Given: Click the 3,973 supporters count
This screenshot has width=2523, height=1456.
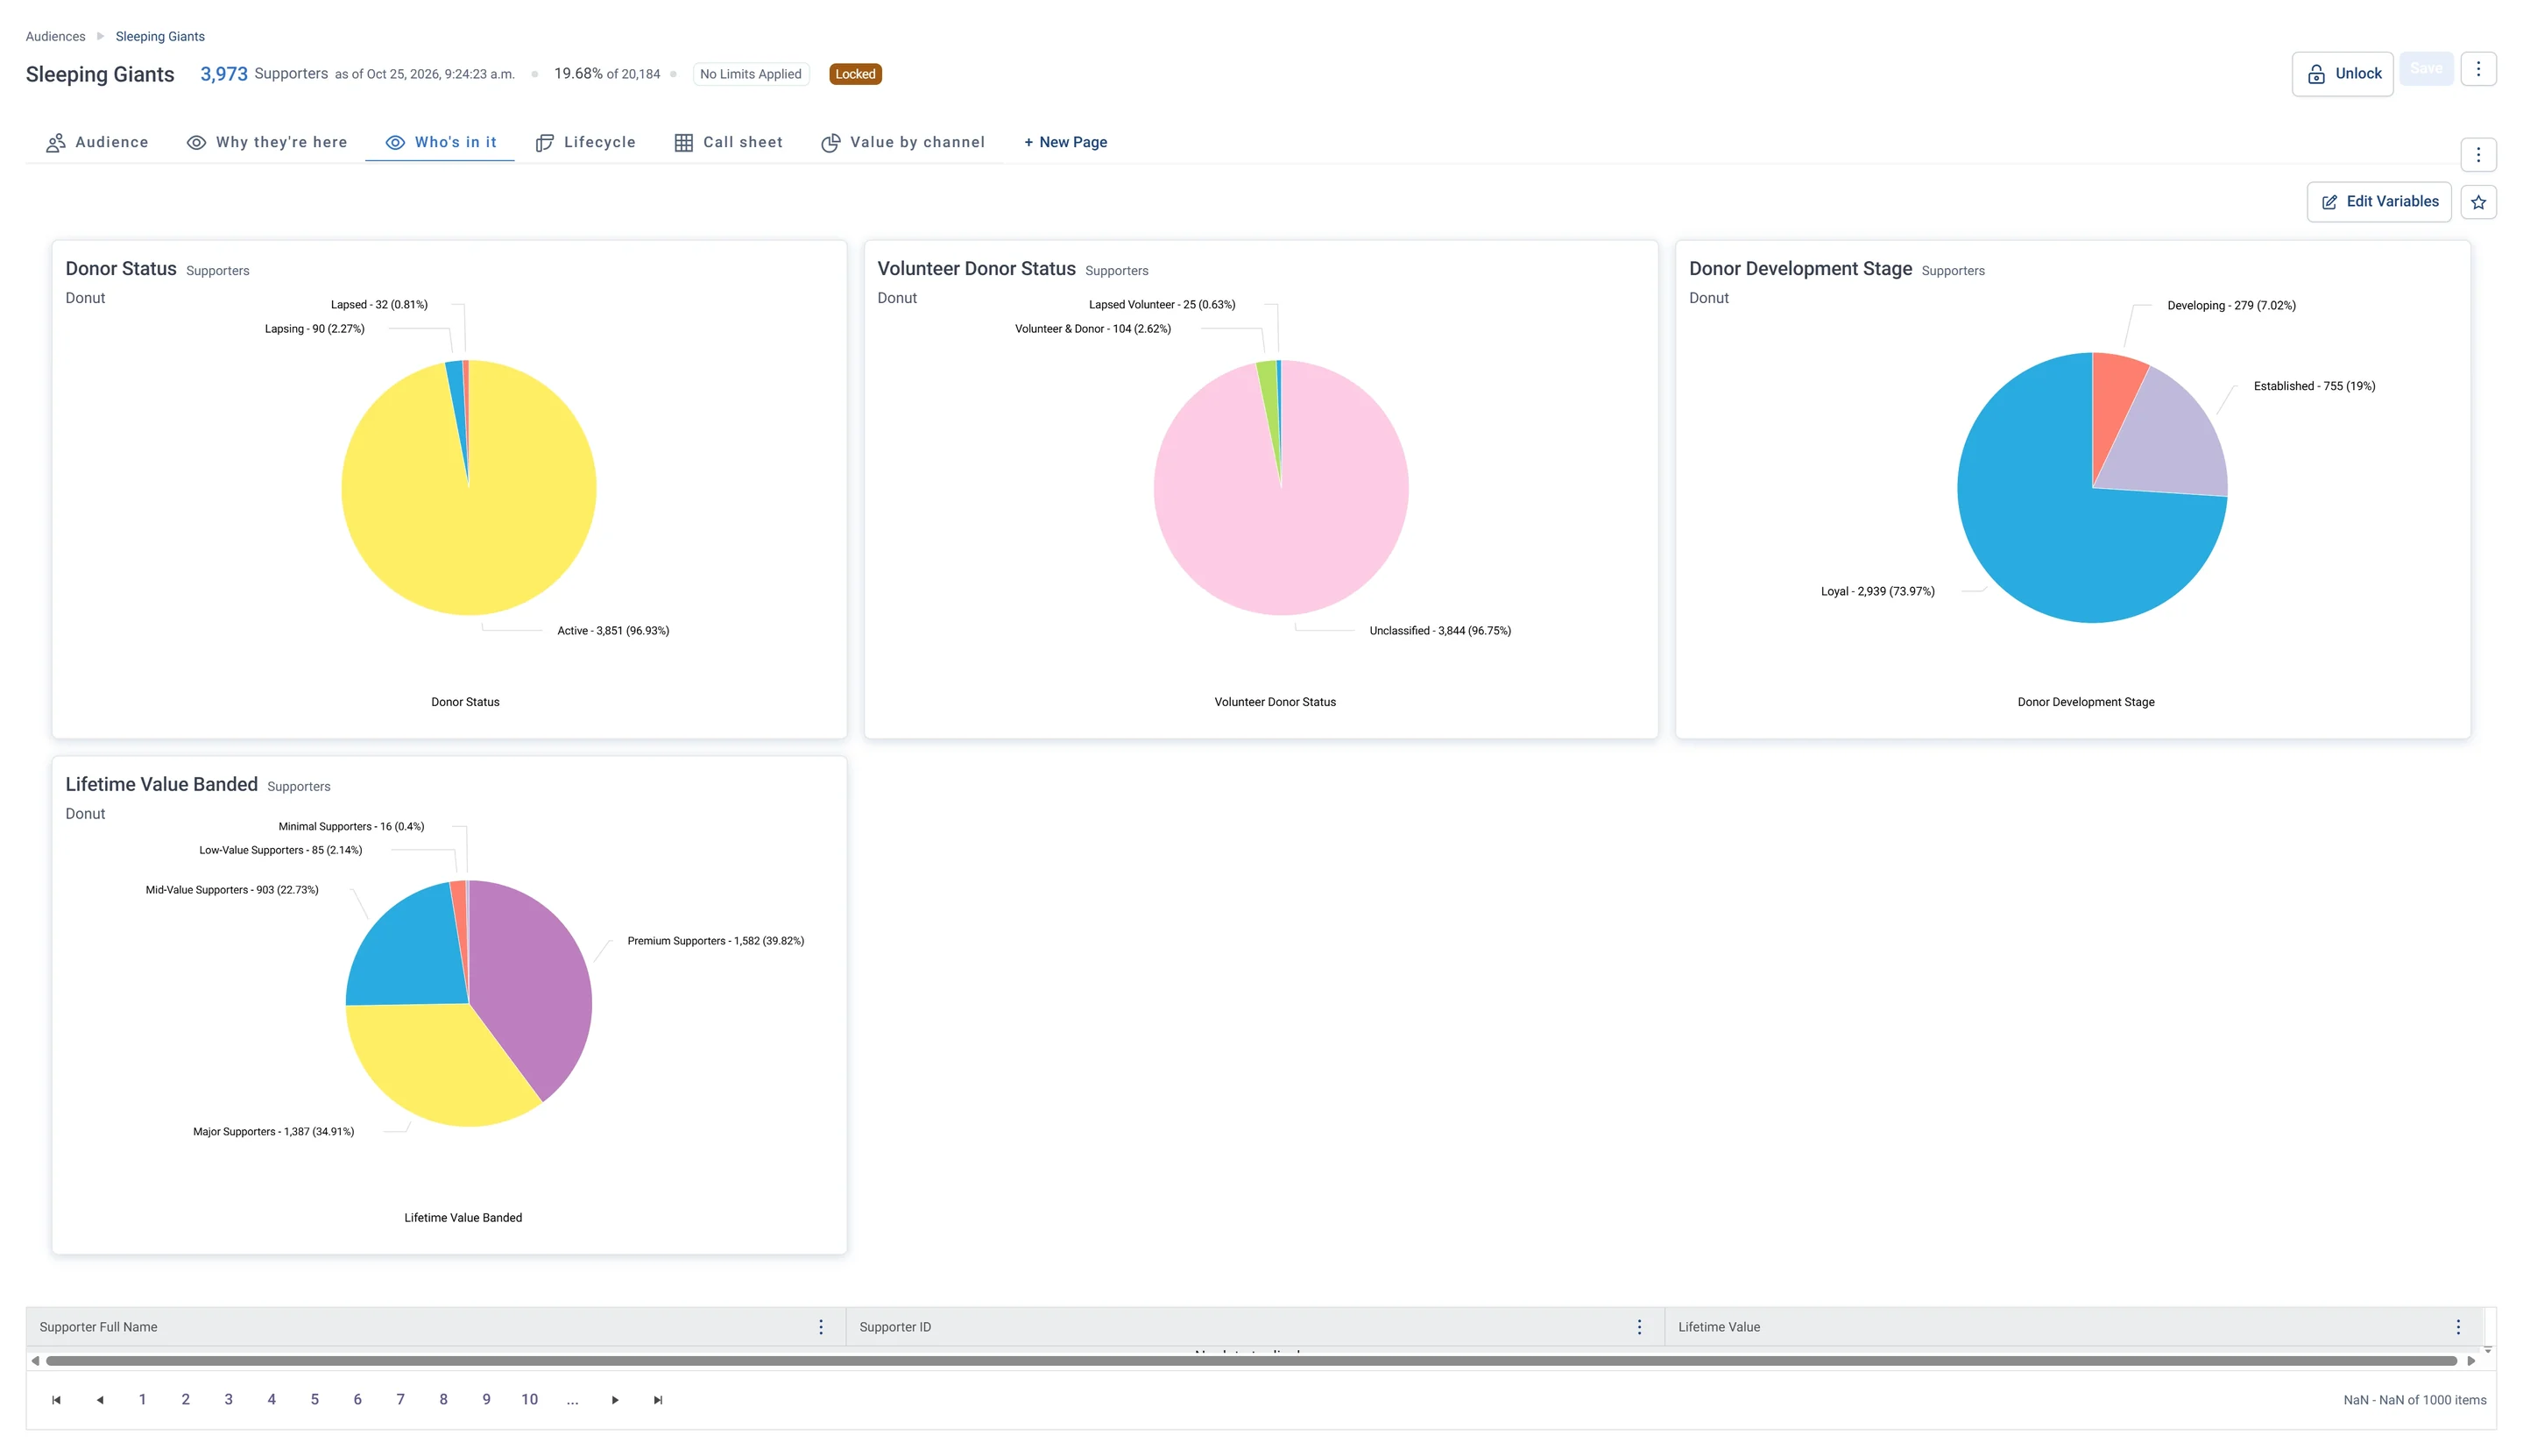Looking at the screenshot, I should click(223, 74).
